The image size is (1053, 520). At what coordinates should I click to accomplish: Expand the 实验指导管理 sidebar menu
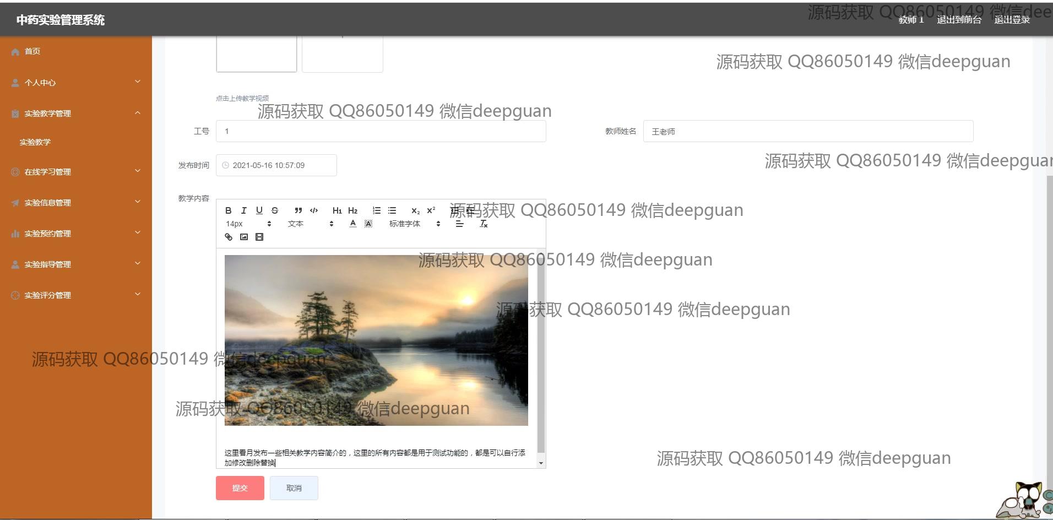76,264
